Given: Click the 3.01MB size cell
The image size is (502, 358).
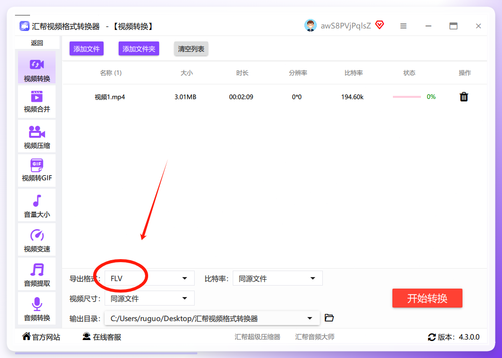Looking at the screenshot, I should pos(185,97).
